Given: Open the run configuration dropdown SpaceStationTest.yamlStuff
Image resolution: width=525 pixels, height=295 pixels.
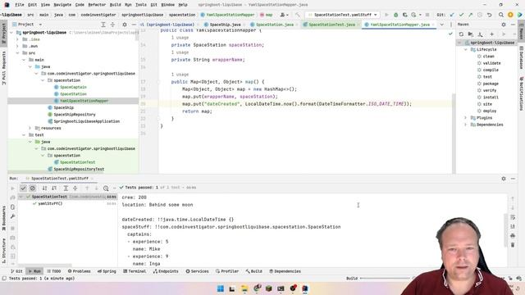Looking at the screenshot, I should [343, 15].
